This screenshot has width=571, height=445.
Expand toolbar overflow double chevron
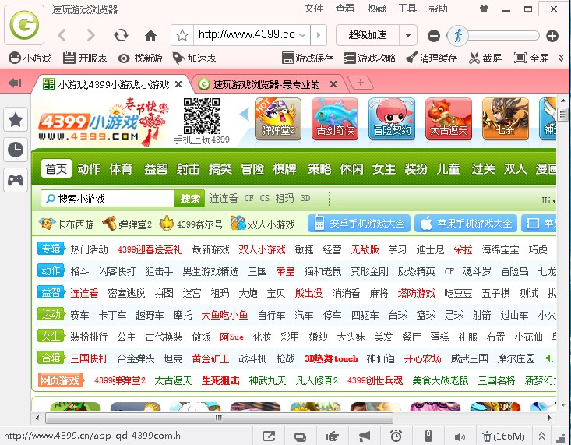pyautogui.click(x=561, y=58)
